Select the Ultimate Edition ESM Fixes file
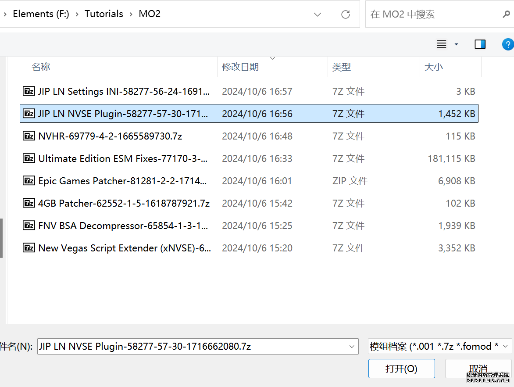The width and height of the screenshot is (514, 387). tap(123, 158)
